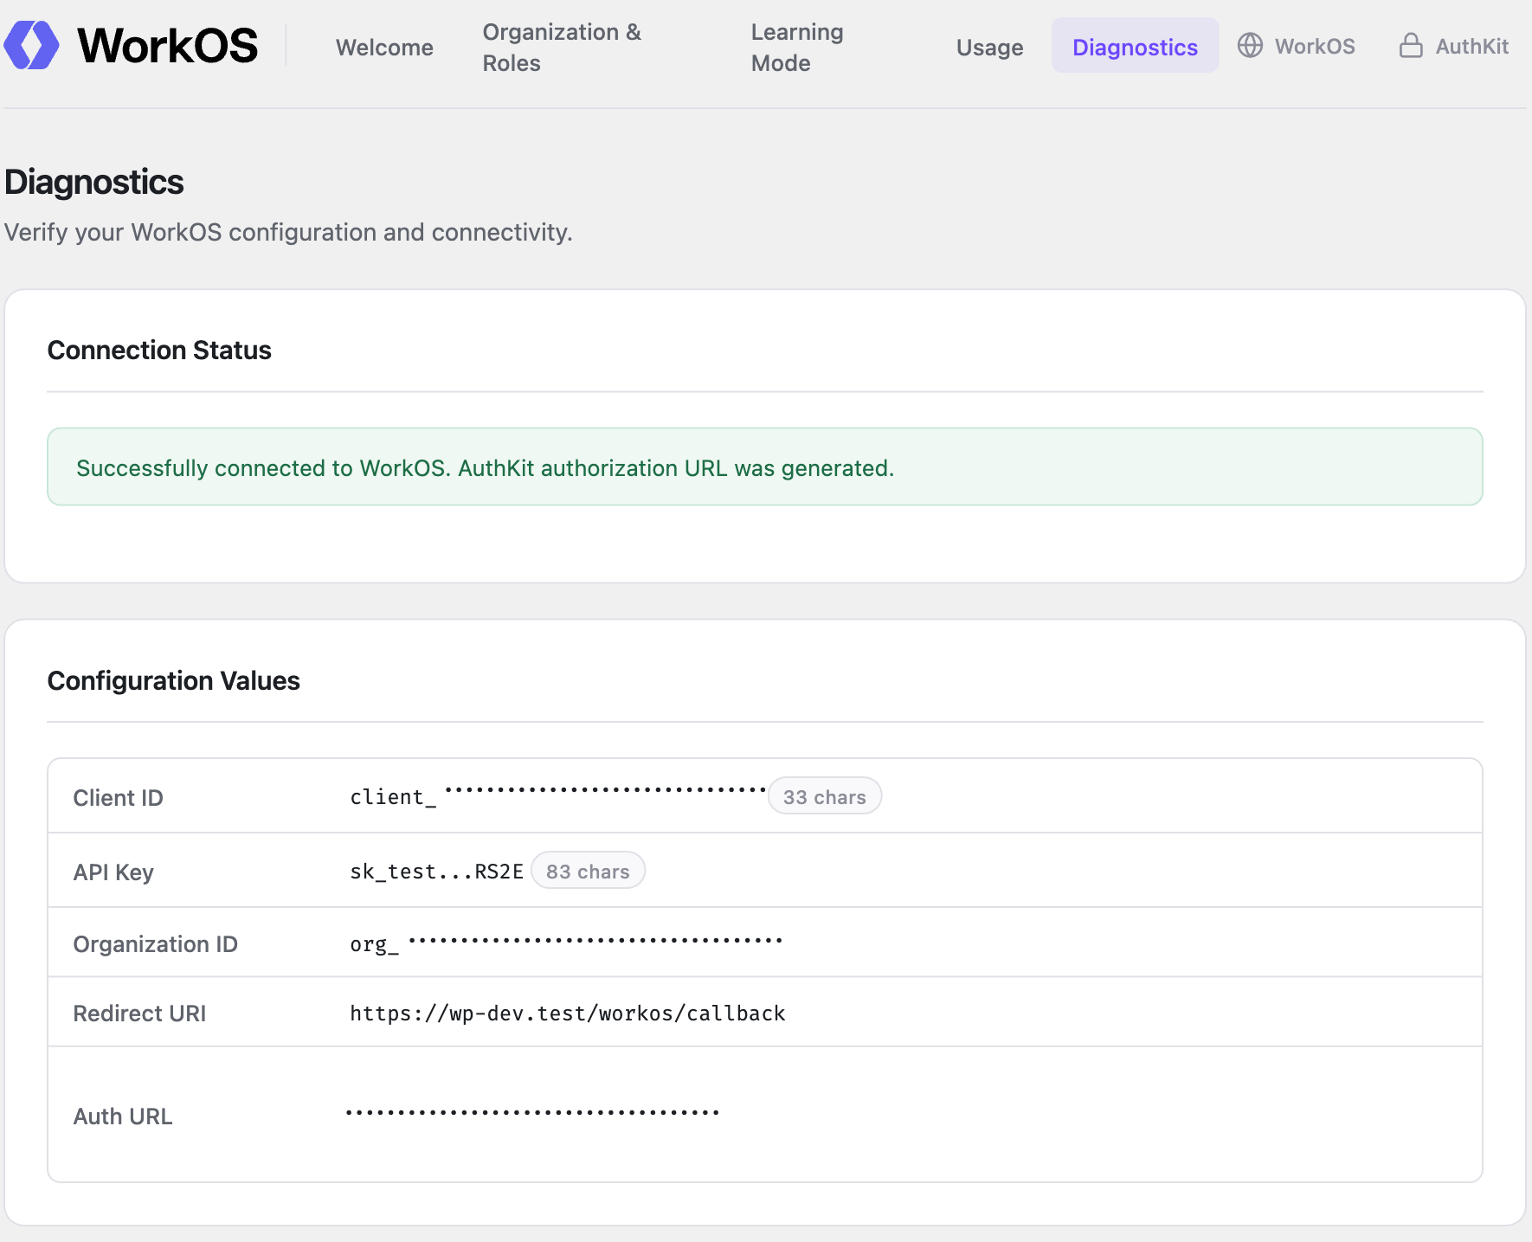1532x1242 pixels.
Task: Click the lock icon beside AuthKit
Action: point(1411,45)
